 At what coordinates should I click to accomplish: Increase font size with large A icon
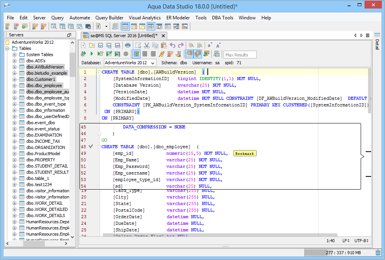(218, 45)
